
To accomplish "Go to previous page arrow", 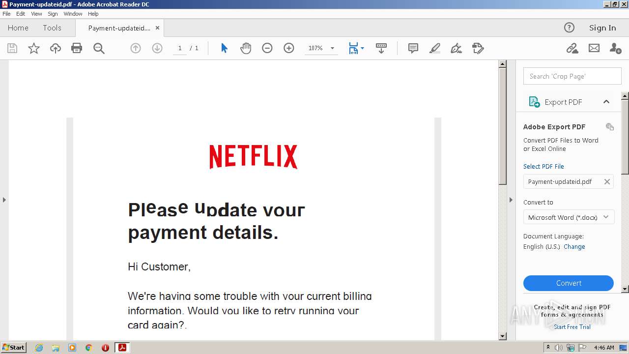I will pos(136,48).
